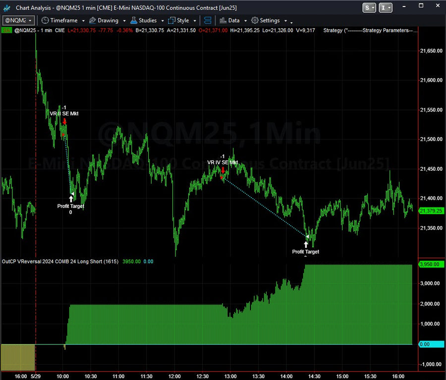
Task: Click the 21,650.00 price axis label
Action: (431, 51)
